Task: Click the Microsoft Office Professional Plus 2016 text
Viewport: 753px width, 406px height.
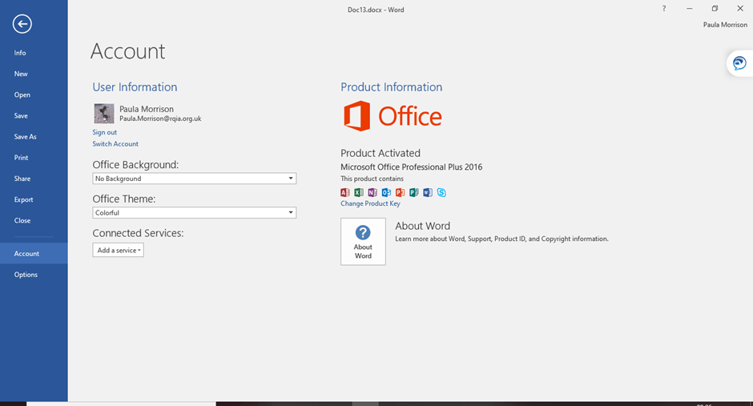Action: click(x=412, y=167)
